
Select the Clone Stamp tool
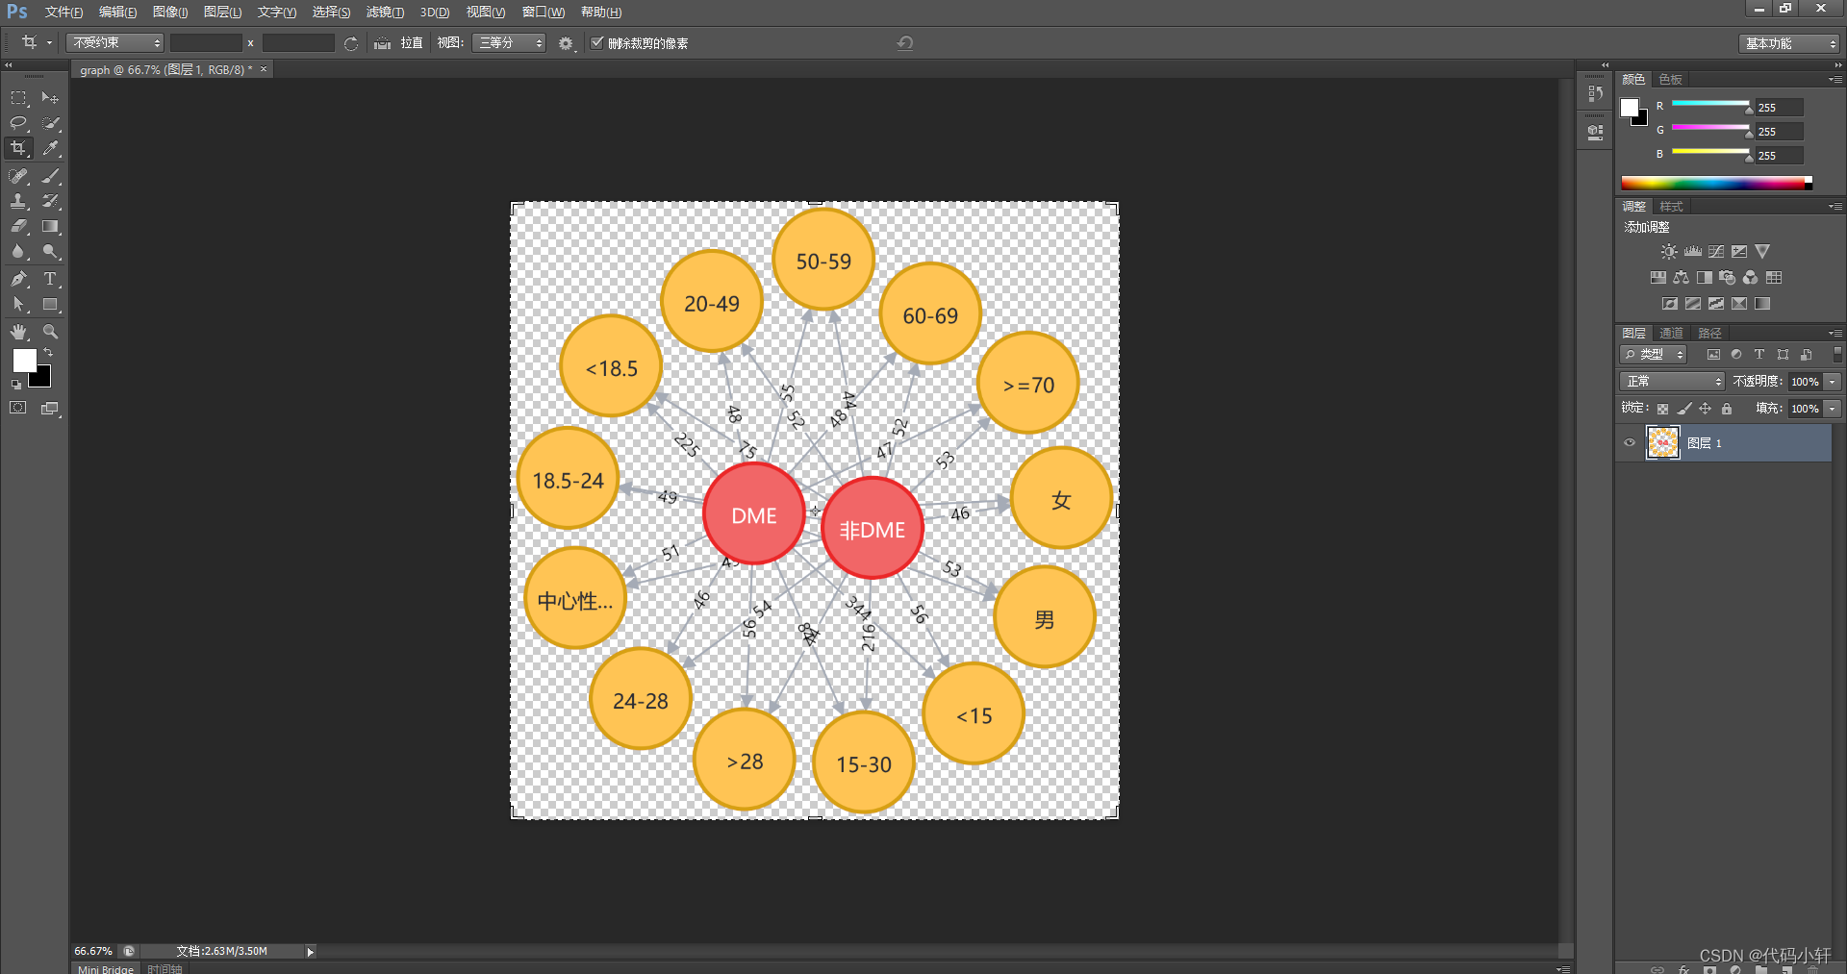(18, 201)
